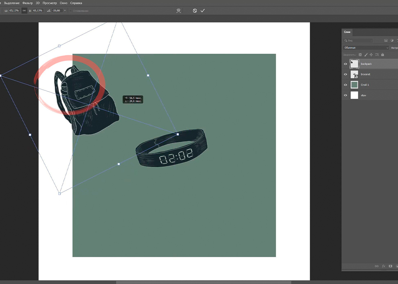398x284 pixels.
Task: Open the Просмотр menu
Action: [x=50, y=3]
